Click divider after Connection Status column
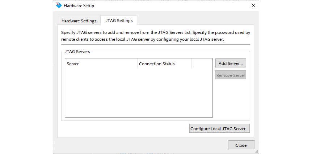Viewport: 312px width, 154px height. 191,64
